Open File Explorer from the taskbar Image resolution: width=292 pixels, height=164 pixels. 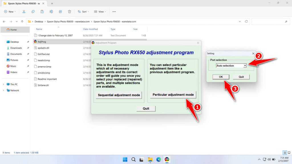pos(150,159)
